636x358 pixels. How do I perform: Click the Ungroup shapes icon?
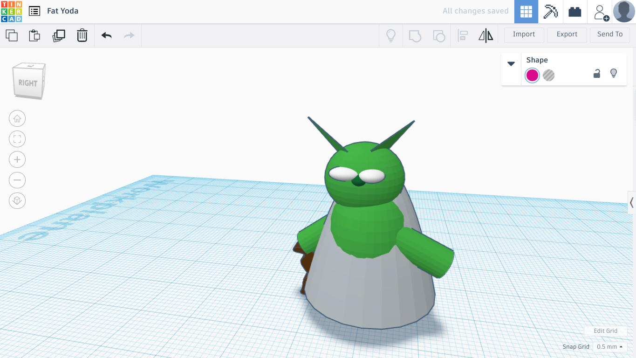(x=439, y=35)
